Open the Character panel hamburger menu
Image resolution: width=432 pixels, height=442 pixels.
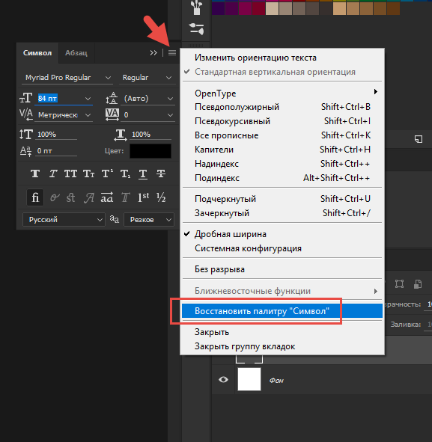172,52
